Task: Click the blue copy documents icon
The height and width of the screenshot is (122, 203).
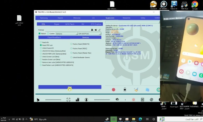Action: (147, 90)
